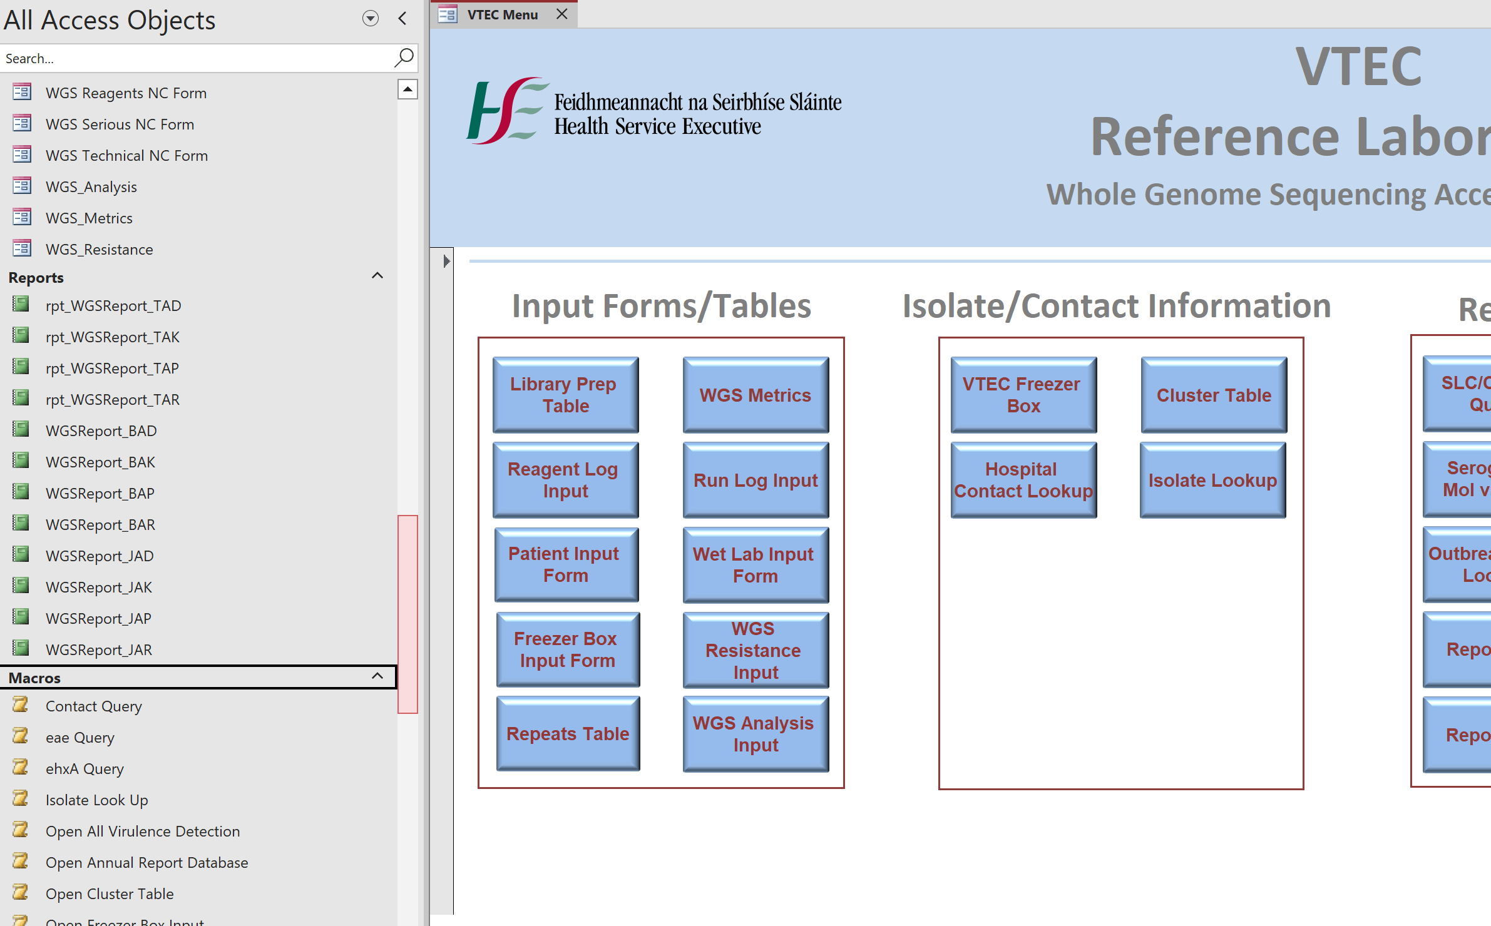This screenshot has height=926, width=1491.
Task: Select the WGS_Metrics form icon
Action: click(x=22, y=217)
